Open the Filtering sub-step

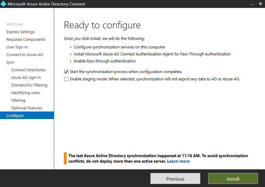[x=18, y=101]
